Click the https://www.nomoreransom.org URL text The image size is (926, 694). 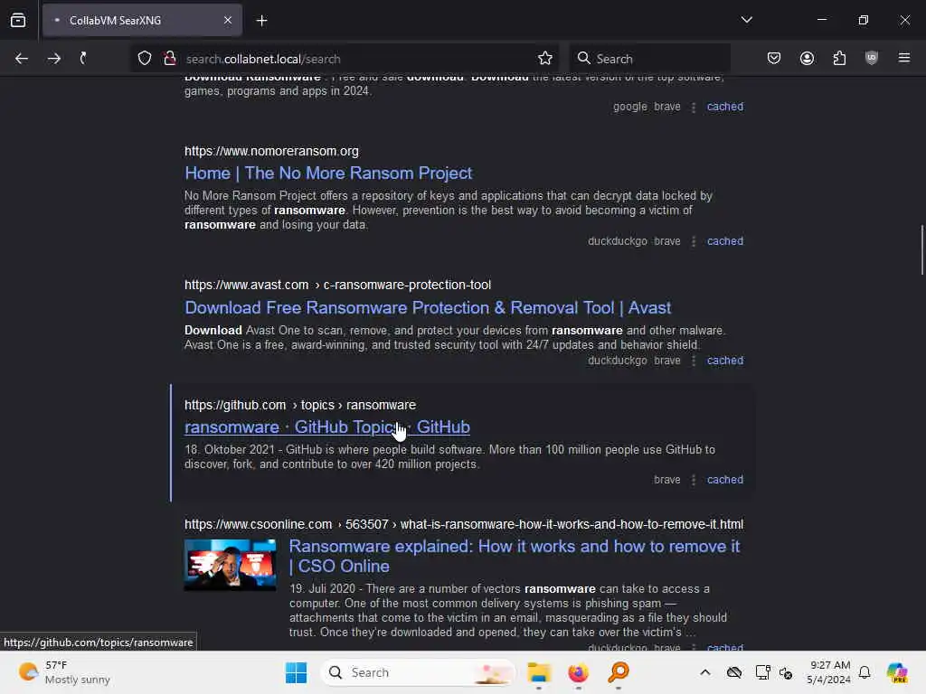[271, 151]
